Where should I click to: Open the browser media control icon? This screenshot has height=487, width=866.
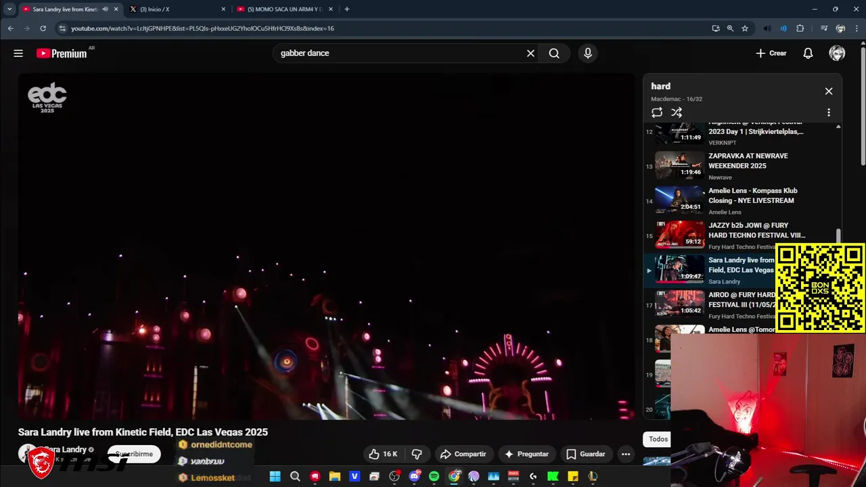(823, 28)
